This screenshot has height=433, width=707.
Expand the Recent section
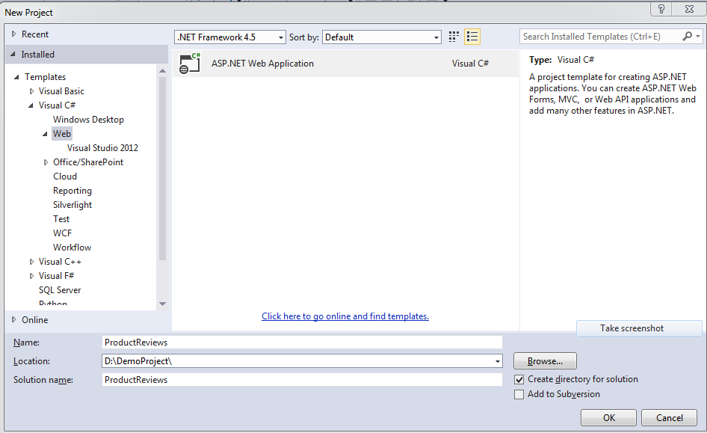point(14,34)
